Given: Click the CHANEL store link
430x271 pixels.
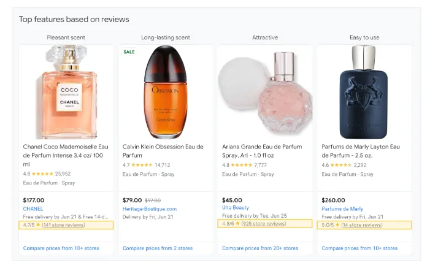Looking at the screenshot, I should 33,208.
